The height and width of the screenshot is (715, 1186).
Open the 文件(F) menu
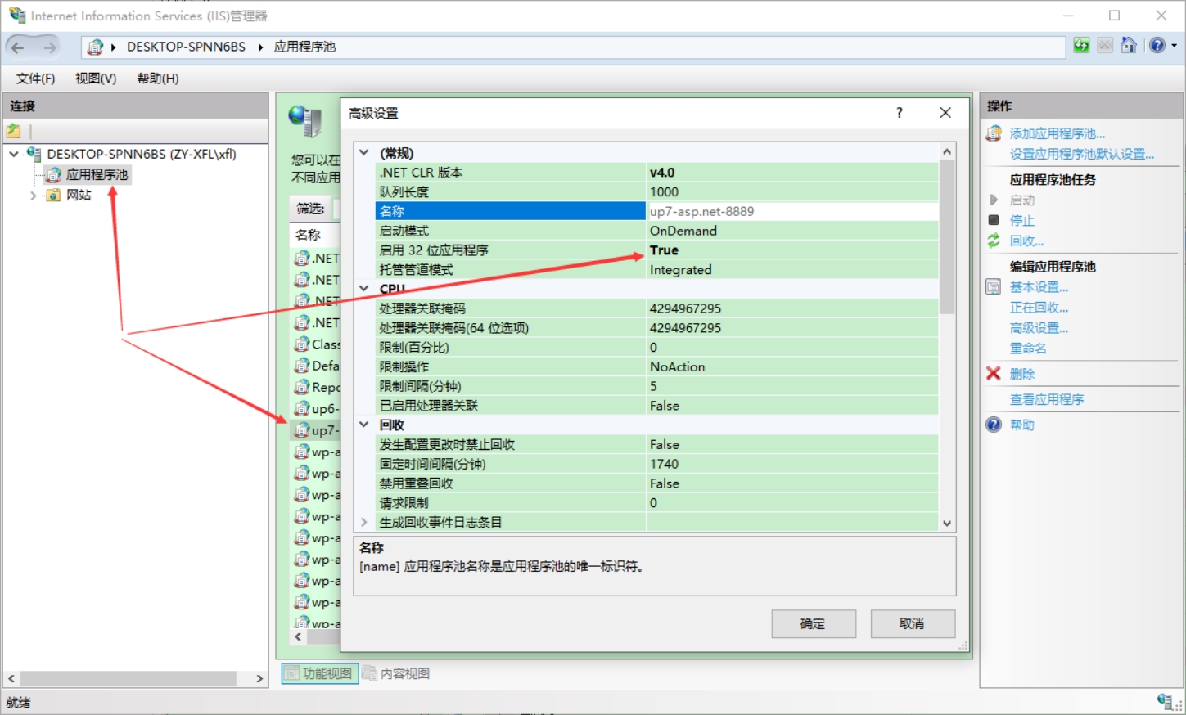coord(35,79)
